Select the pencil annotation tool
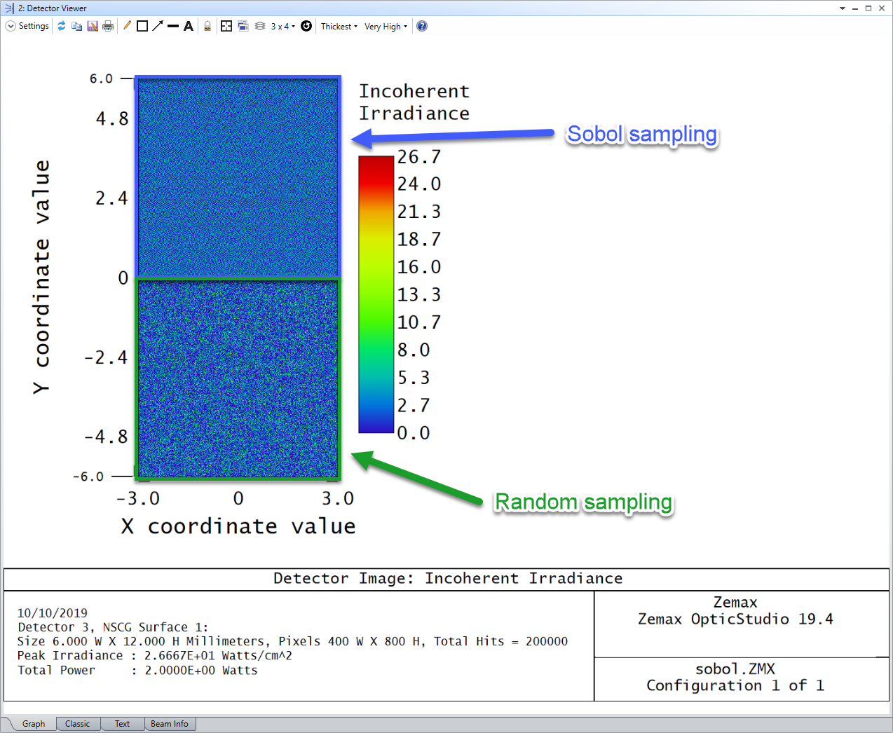893x733 pixels. 127,26
